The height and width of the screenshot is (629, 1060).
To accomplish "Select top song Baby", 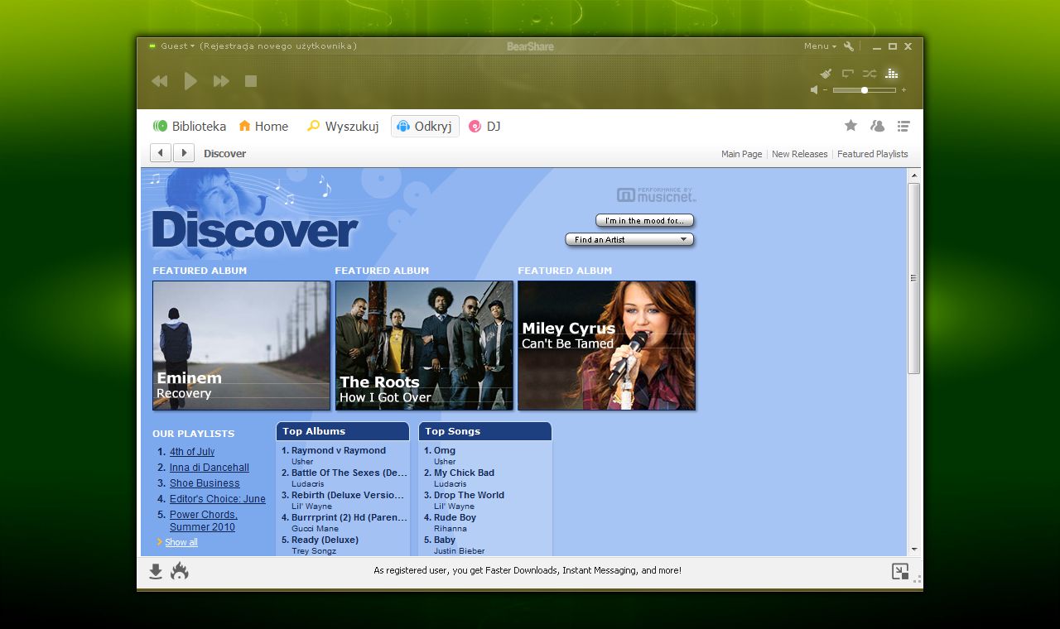I will tap(445, 540).
